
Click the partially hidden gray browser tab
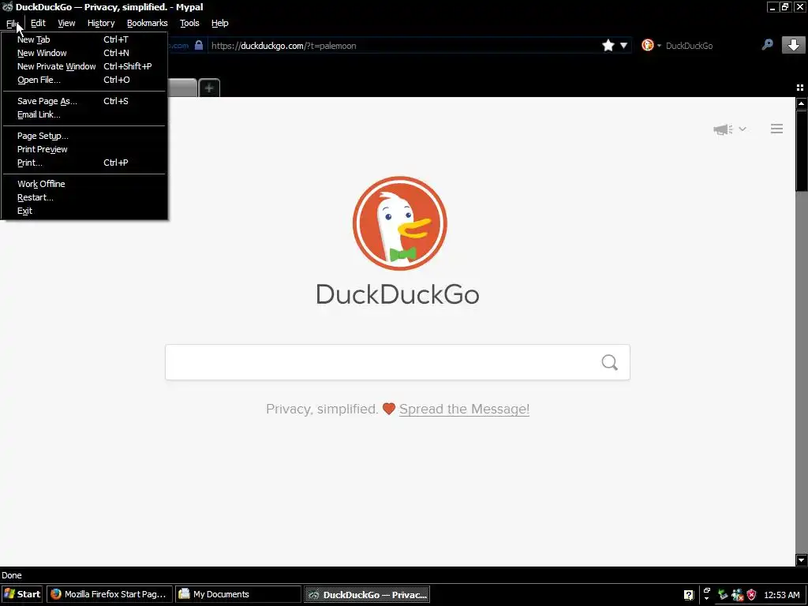182,88
